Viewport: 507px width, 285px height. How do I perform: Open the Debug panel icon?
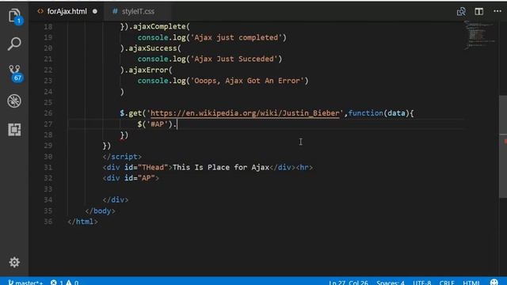tap(14, 101)
